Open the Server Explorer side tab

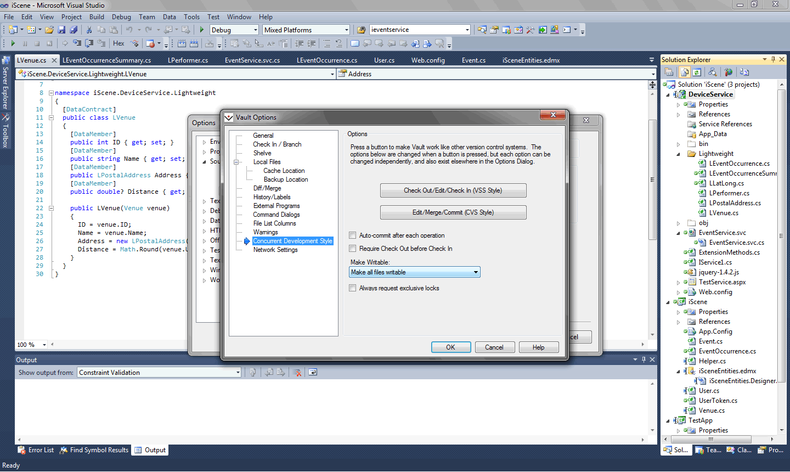point(5,82)
